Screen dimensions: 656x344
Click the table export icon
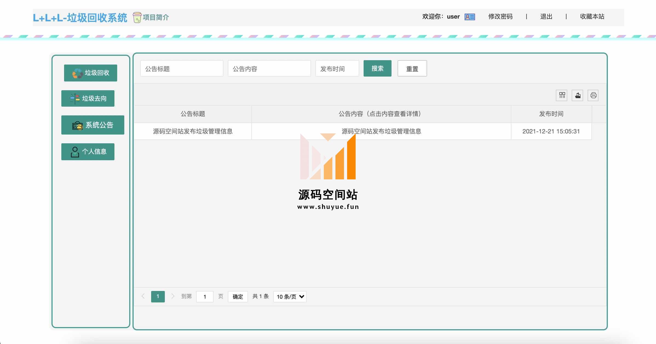pyautogui.click(x=578, y=95)
